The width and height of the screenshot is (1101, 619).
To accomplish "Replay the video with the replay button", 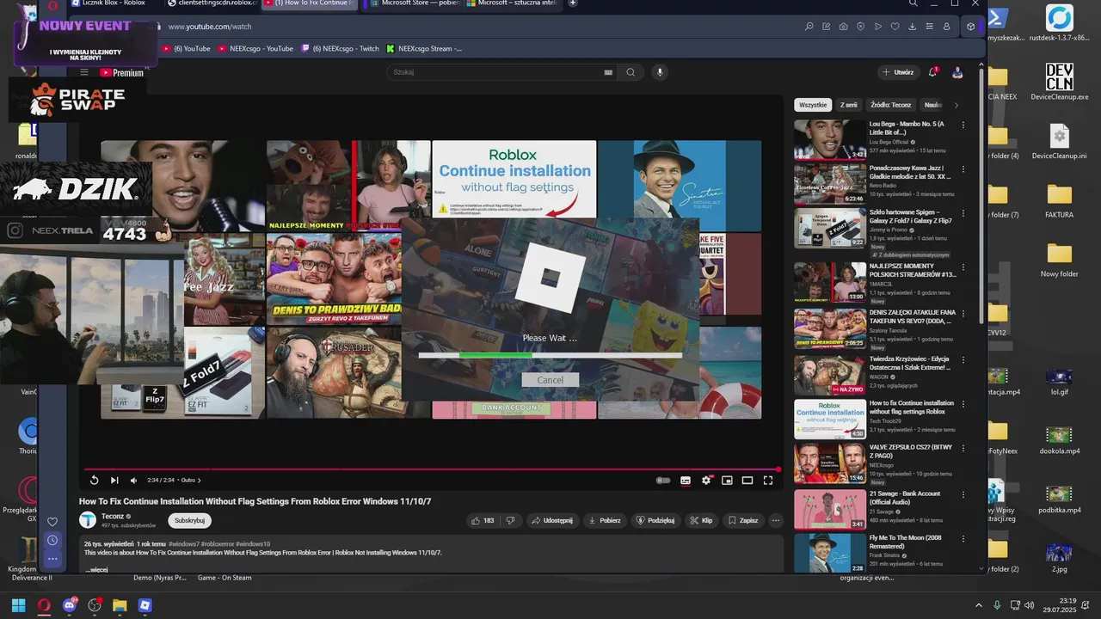I will pyautogui.click(x=95, y=480).
